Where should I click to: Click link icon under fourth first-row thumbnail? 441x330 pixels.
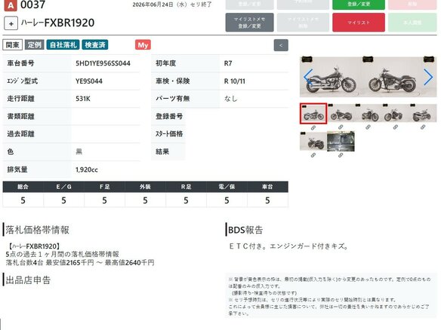[396, 127]
